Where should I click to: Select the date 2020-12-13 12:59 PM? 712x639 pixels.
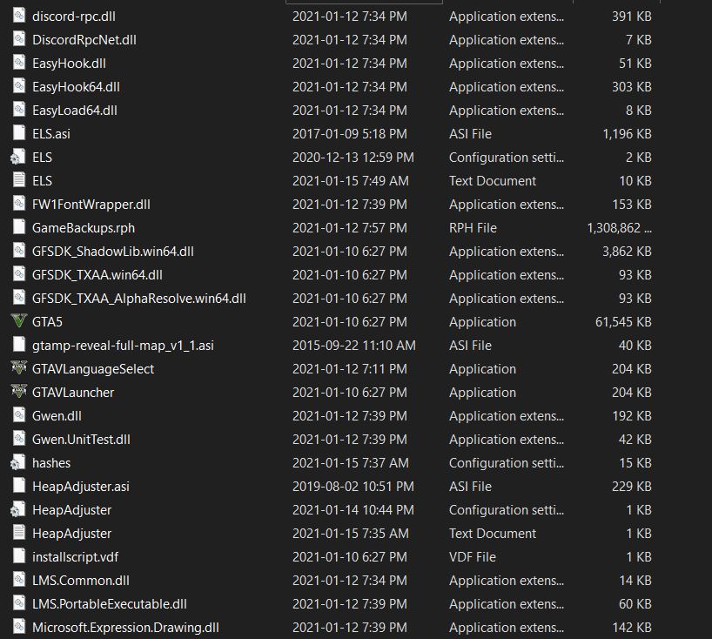(353, 158)
